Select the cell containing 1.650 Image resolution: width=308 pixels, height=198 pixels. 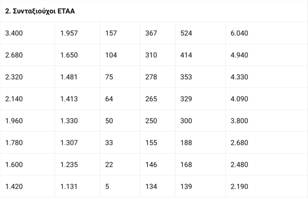pyautogui.click(x=69, y=55)
